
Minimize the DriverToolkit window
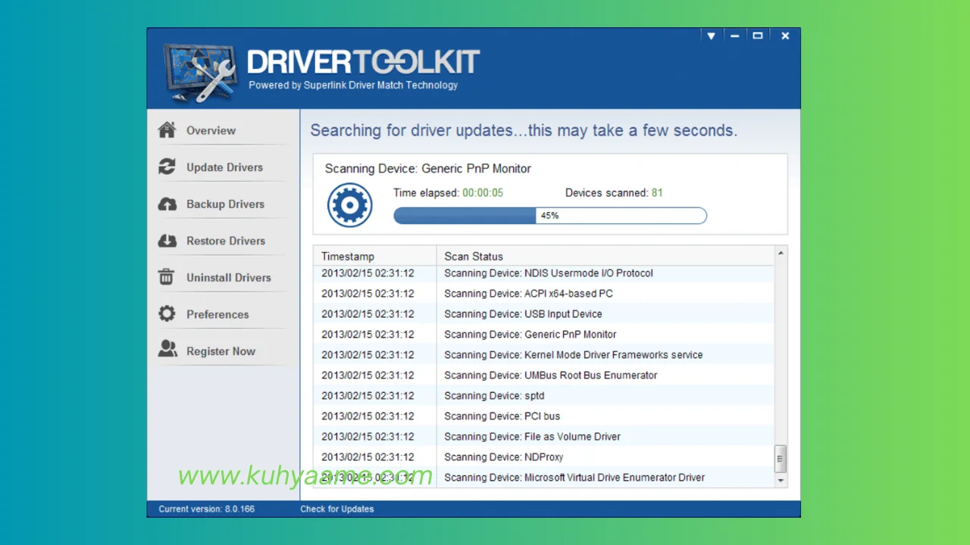[734, 36]
